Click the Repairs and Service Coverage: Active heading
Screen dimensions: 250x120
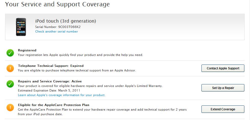pos(50,81)
